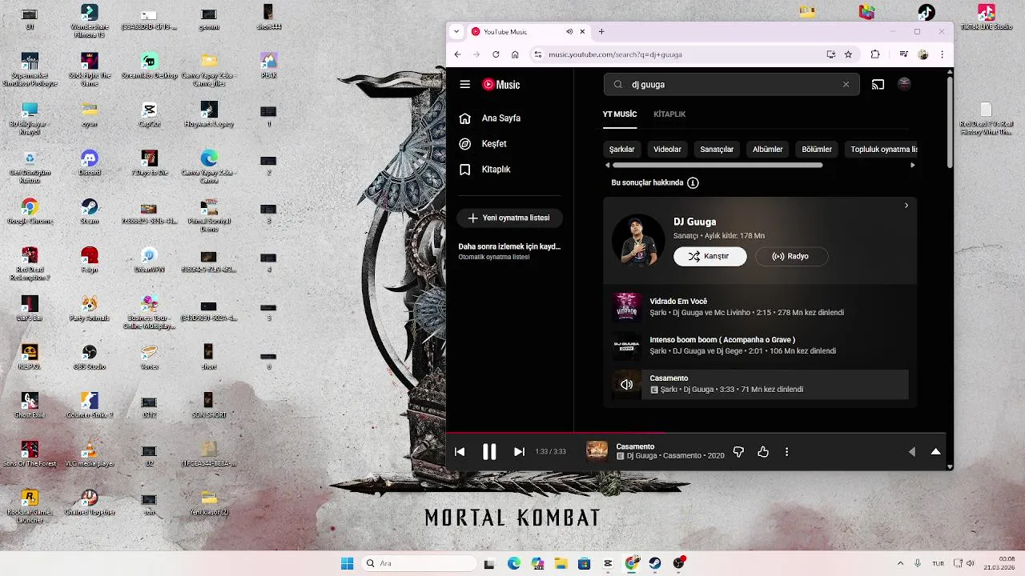Create playlist with Yeni oynatma listesi

tap(509, 218)
